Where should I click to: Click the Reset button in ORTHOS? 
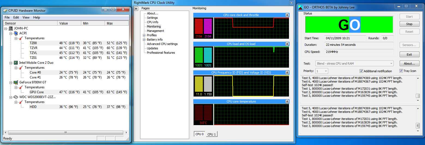pos(409,32)
